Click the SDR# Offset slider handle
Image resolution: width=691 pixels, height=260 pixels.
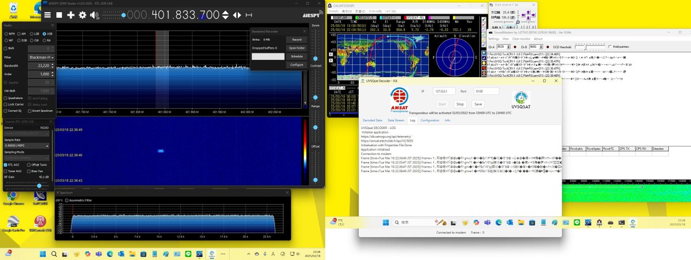tap(316, 180)
